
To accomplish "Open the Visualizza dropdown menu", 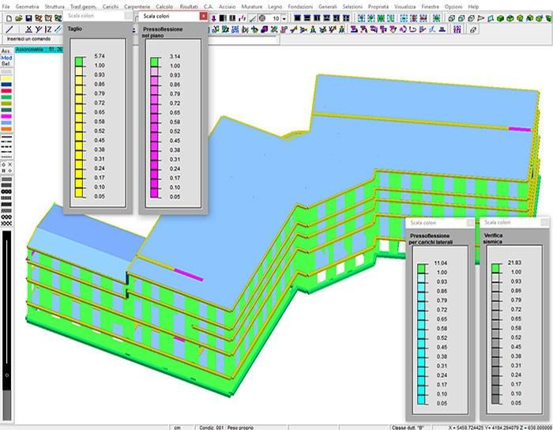I will [x=404, y=6].
